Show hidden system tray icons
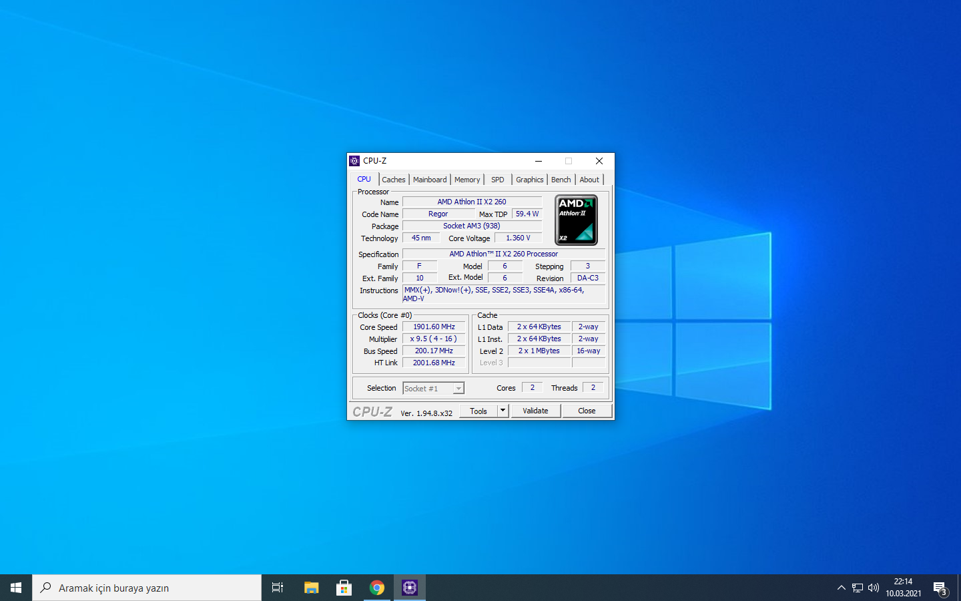Screen dimensions: 961x601 click(841, 588)
